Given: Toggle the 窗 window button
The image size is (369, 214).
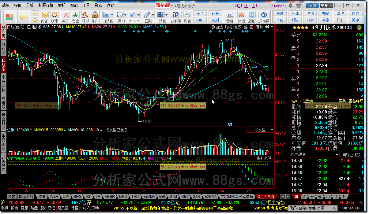Looking at the screenshot, I should pos(251,27).
